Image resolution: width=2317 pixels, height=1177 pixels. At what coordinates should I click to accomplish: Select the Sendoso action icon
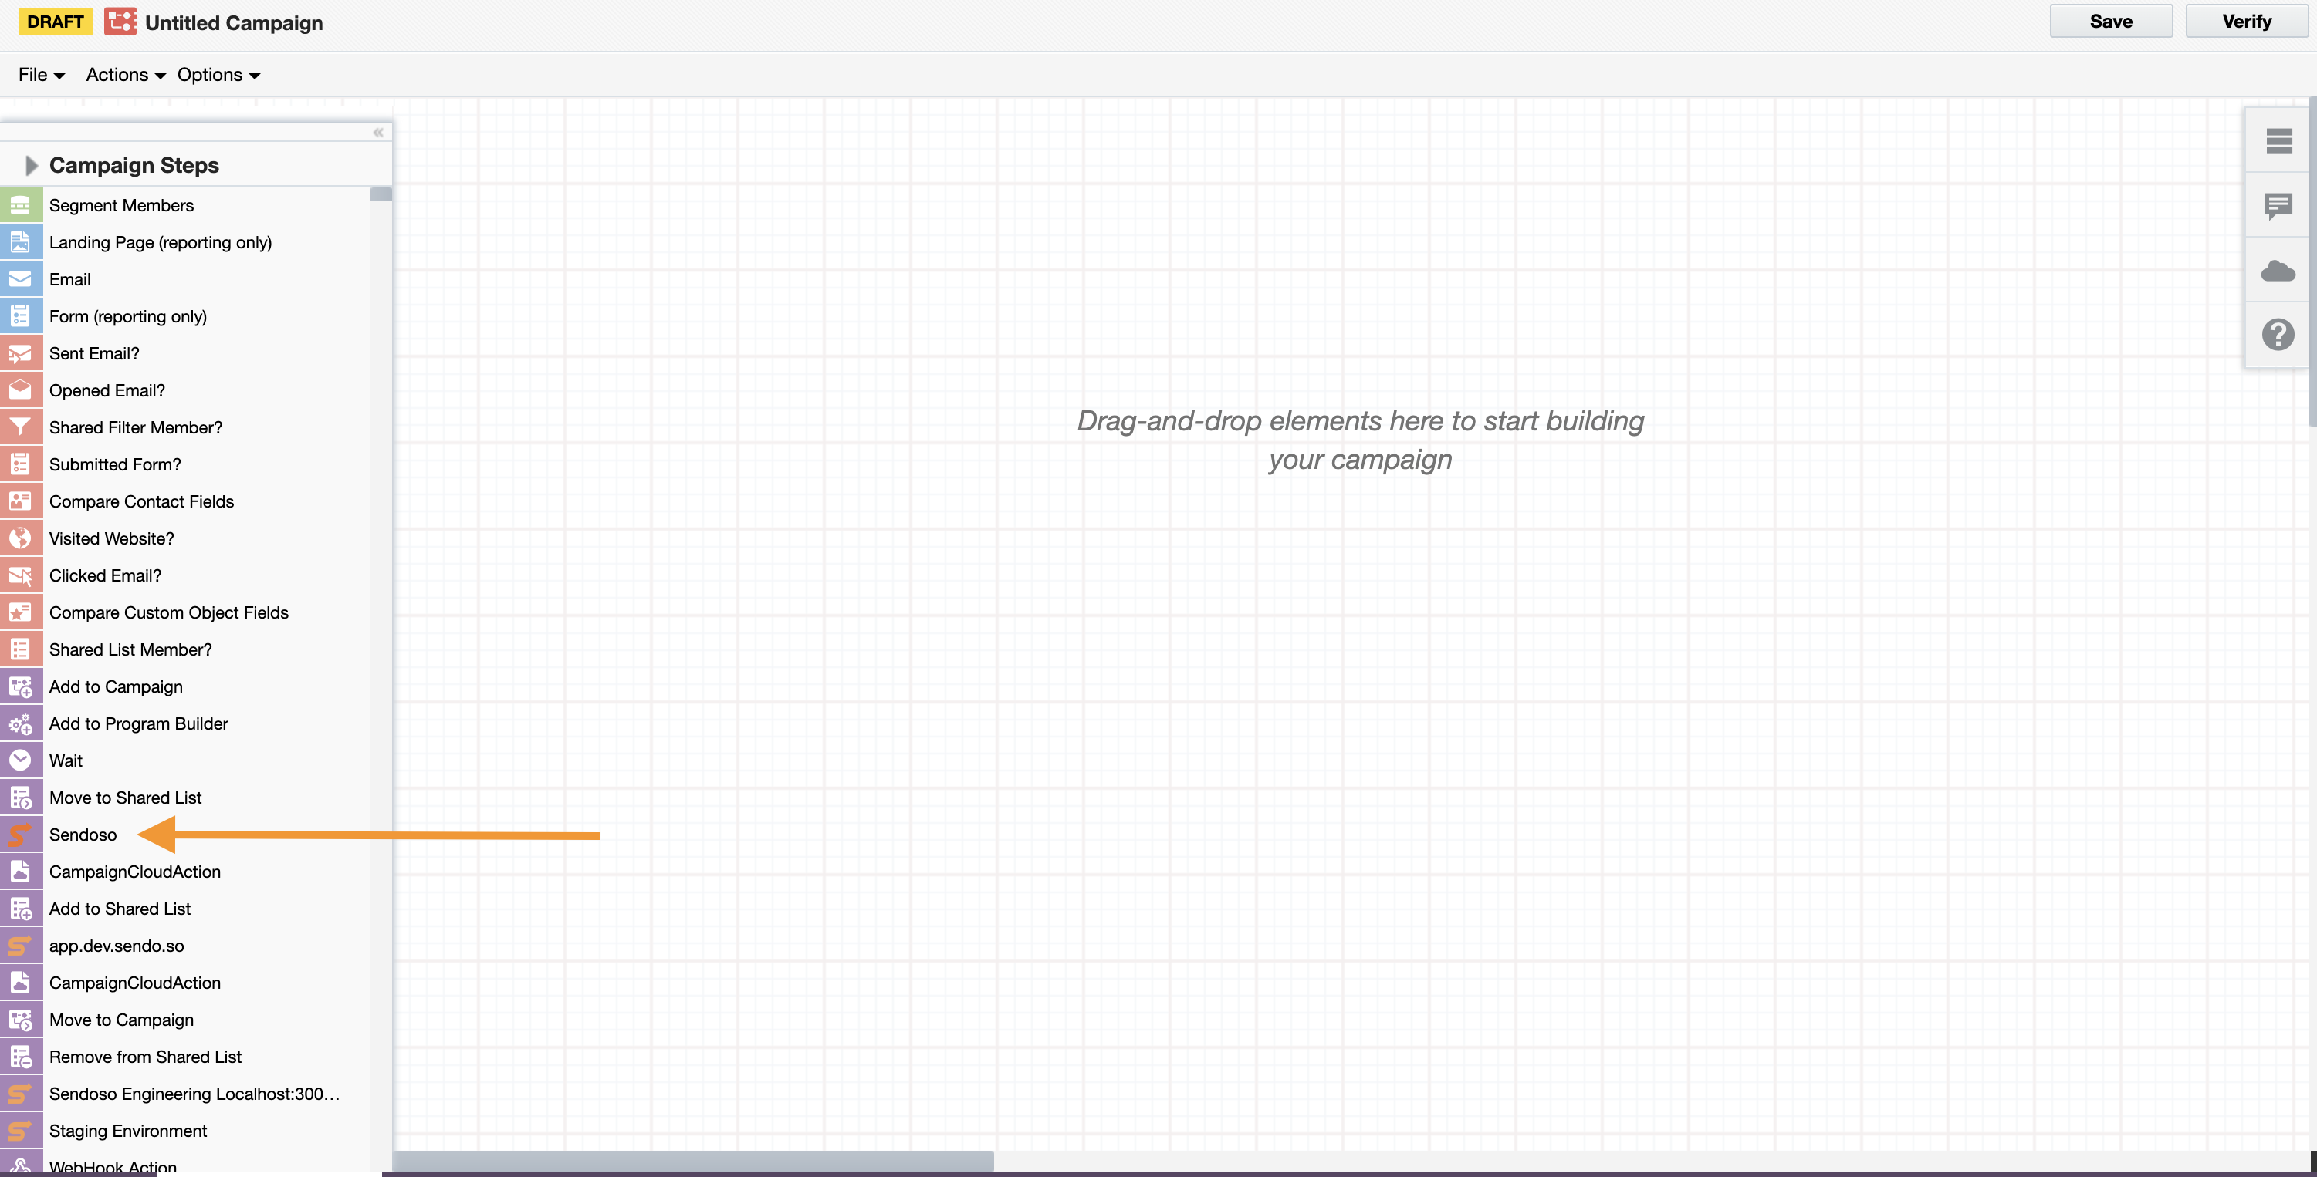coord(21,835)
